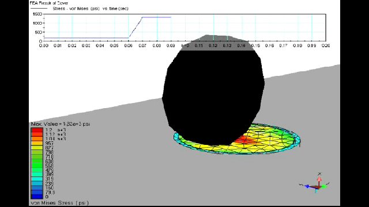Click the 0.02 time axis label
369x207 pixels.
point(71,45)
